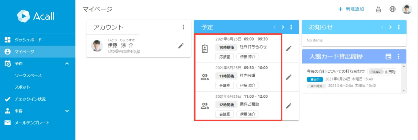Edit the 社外打ち合わせ appointment
Image resolution: width=418 pixels, height=140 pixels.
tap(289, 49)
